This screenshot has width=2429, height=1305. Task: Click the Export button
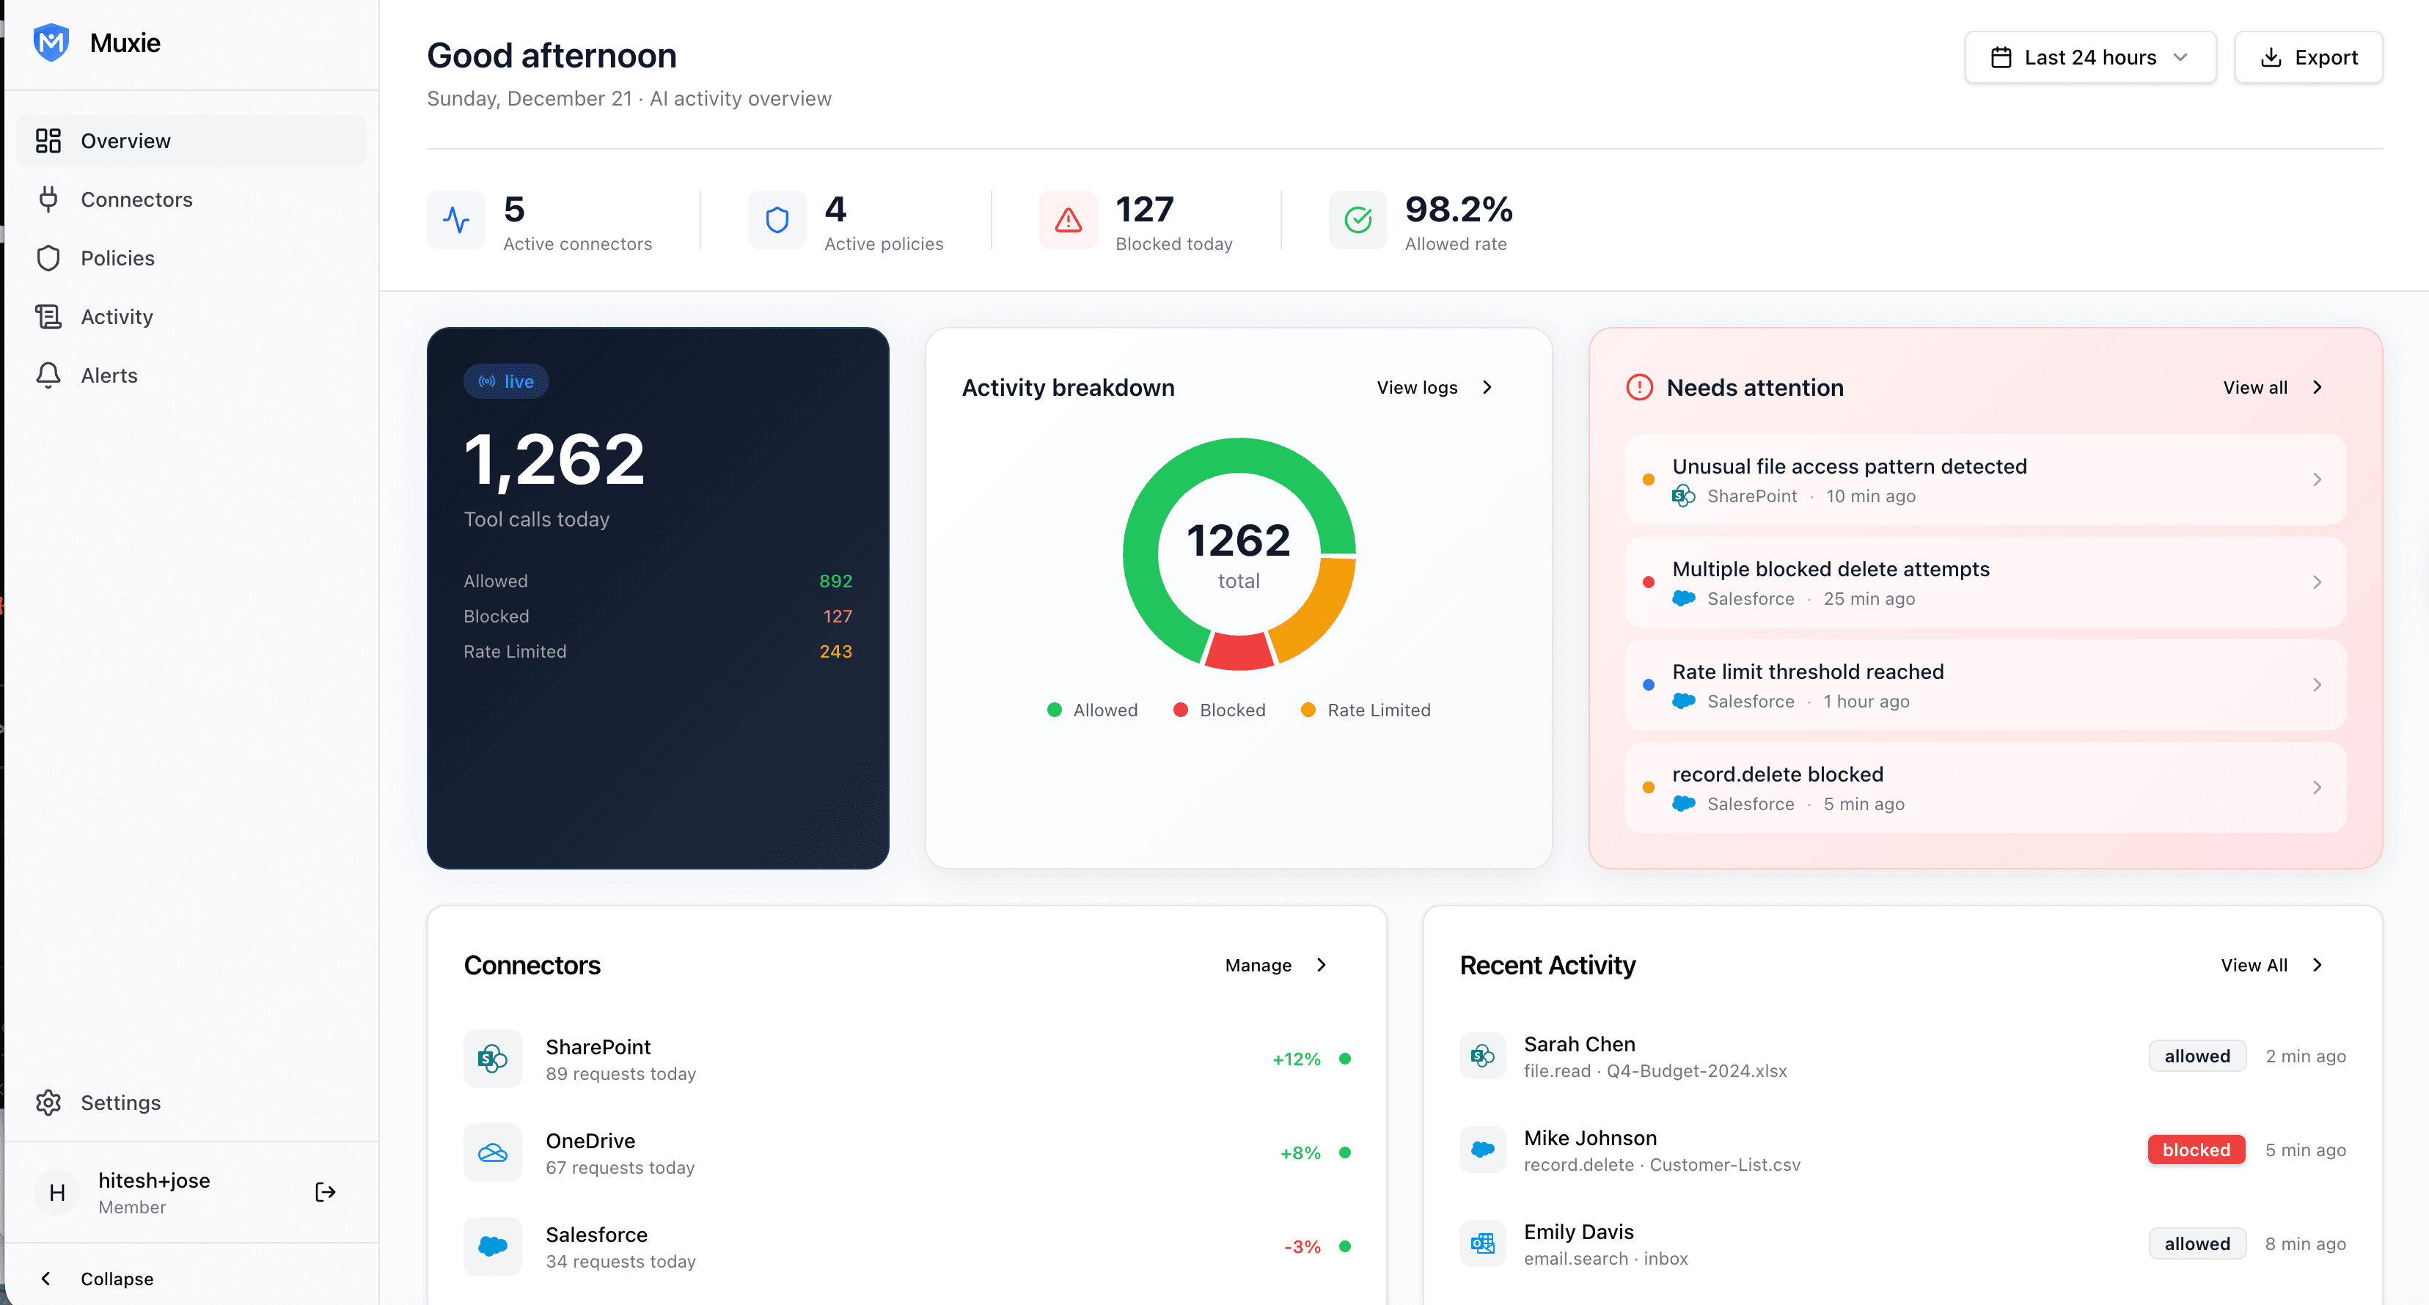click(x=2309, y=56)
